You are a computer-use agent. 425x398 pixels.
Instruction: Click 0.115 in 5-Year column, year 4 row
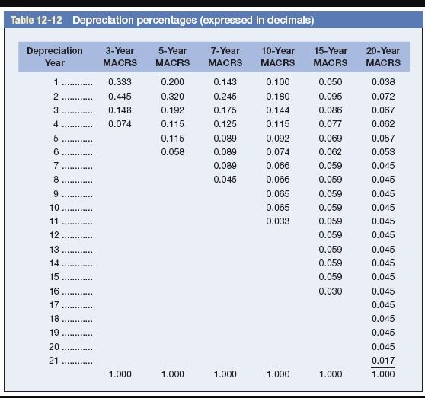172,124
